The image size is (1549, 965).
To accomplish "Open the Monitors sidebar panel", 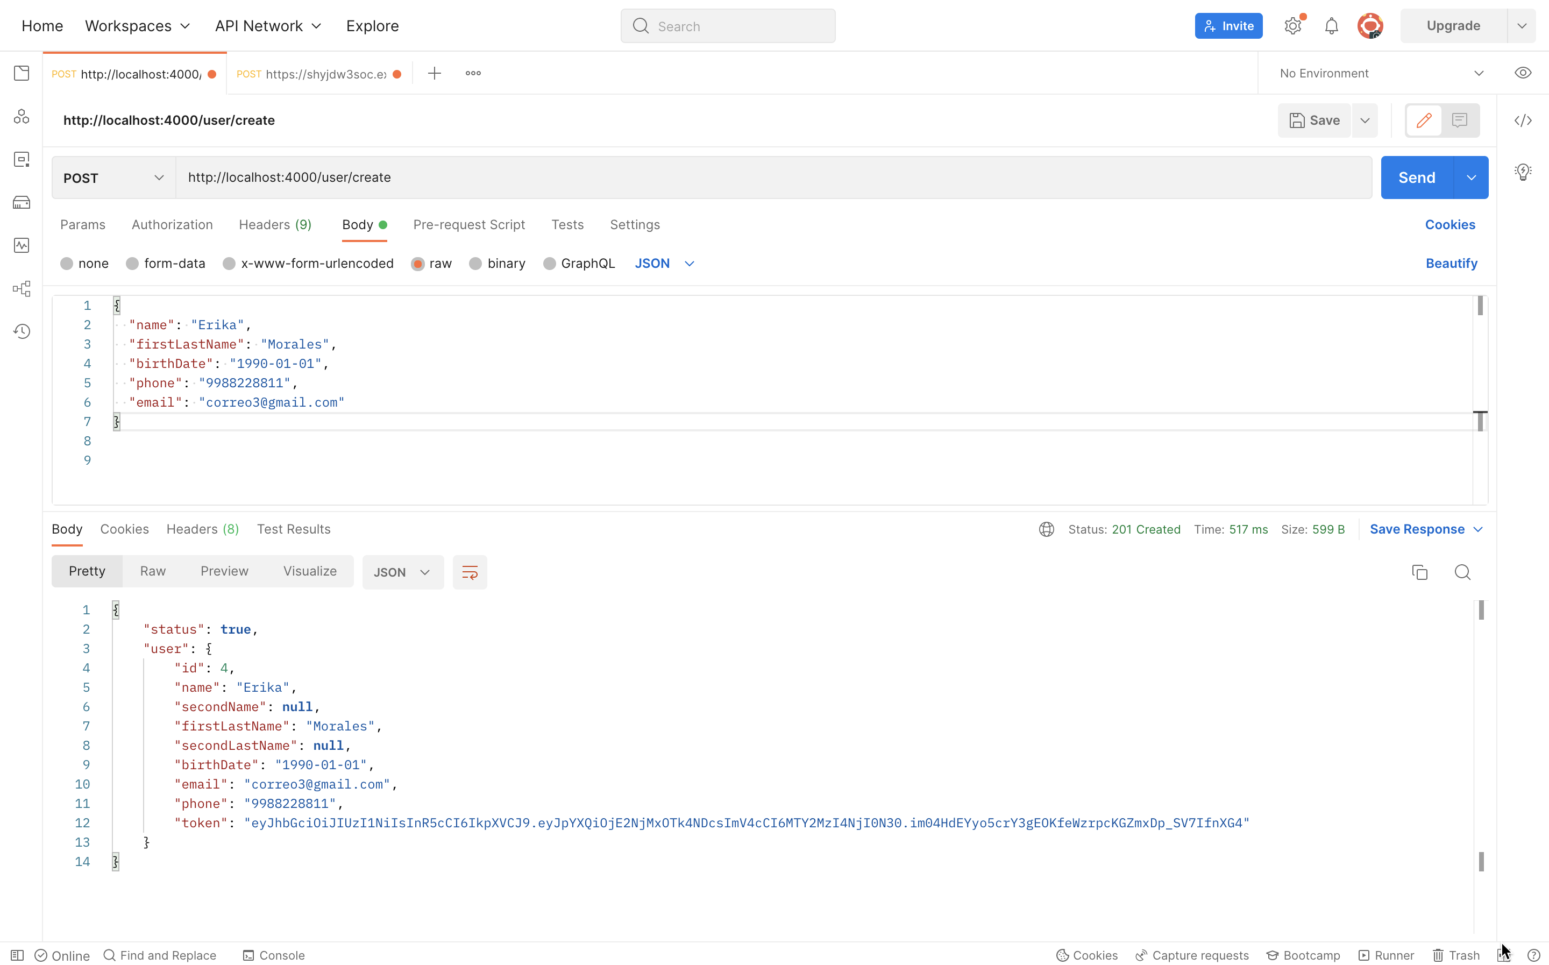I will (22, 245).
